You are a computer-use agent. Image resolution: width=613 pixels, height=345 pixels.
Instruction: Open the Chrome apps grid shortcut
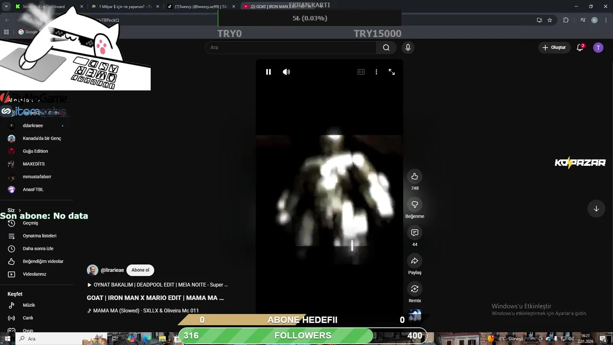(6, 32)
